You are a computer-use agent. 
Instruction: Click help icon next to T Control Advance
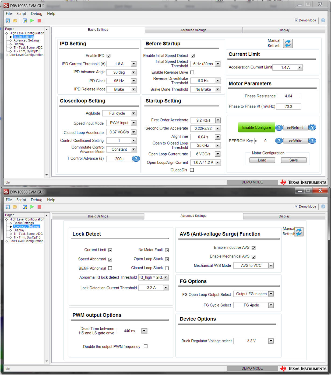pyautogui.click(x=136, y=159)
